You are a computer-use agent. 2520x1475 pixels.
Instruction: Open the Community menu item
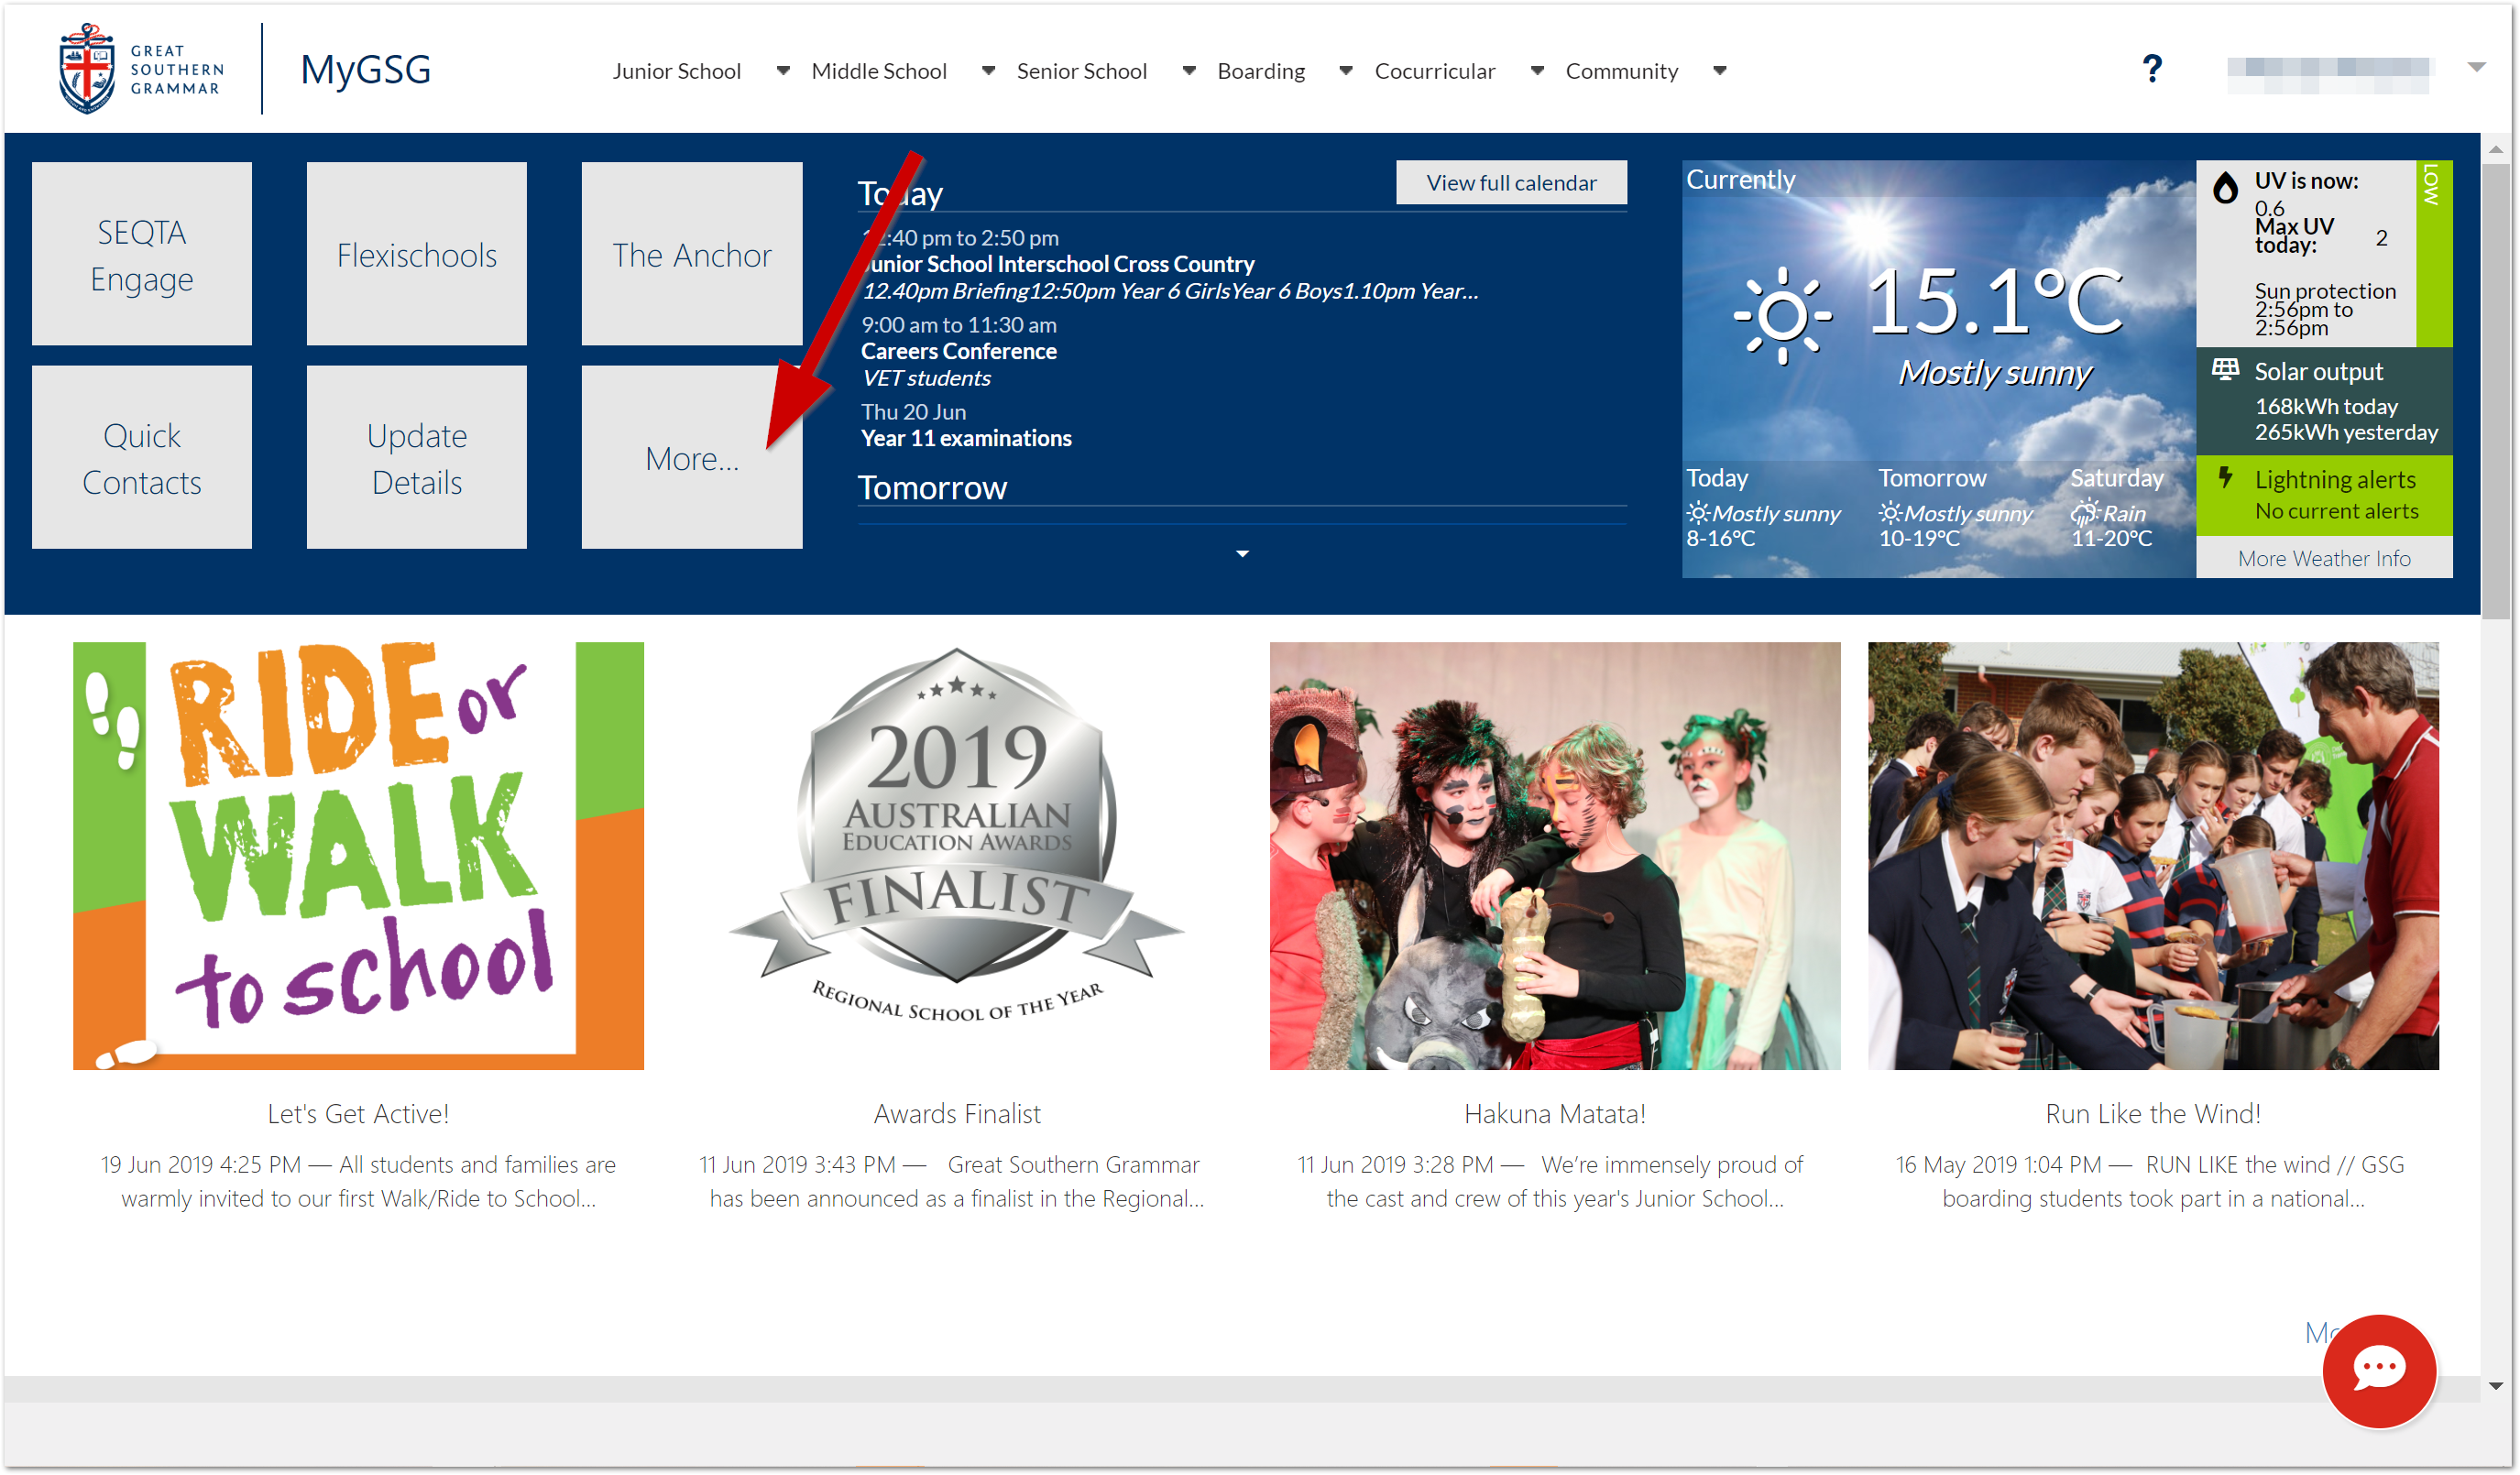(1621, 71)
